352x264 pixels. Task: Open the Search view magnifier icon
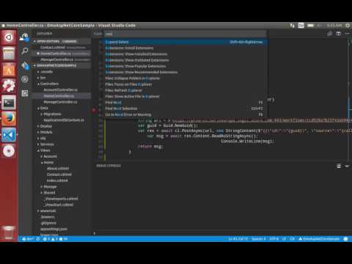pyautogui.click(x=25, y=51)
